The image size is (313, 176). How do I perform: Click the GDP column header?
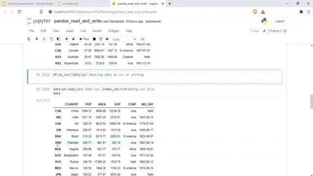point(117,104)
